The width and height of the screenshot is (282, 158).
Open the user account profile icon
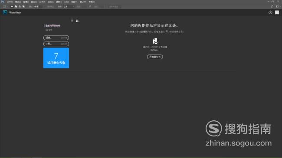[277, 13]
